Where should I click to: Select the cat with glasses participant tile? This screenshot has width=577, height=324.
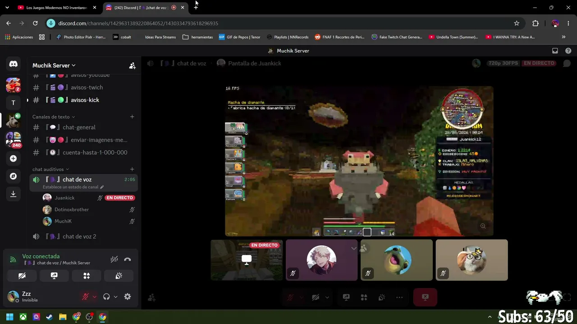click(472, 260)
